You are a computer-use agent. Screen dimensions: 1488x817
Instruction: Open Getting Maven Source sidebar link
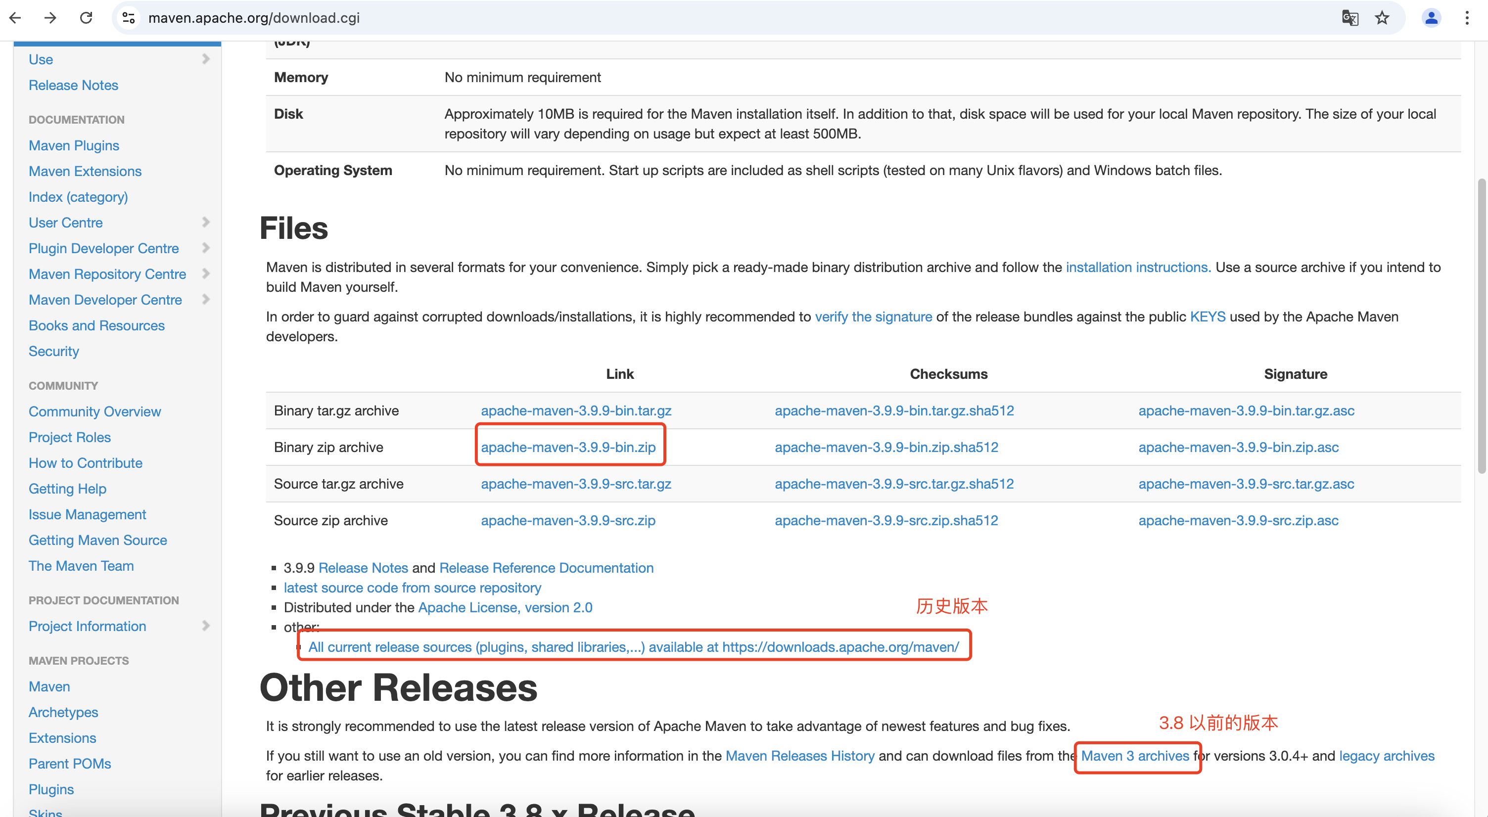tap(97, 541)
